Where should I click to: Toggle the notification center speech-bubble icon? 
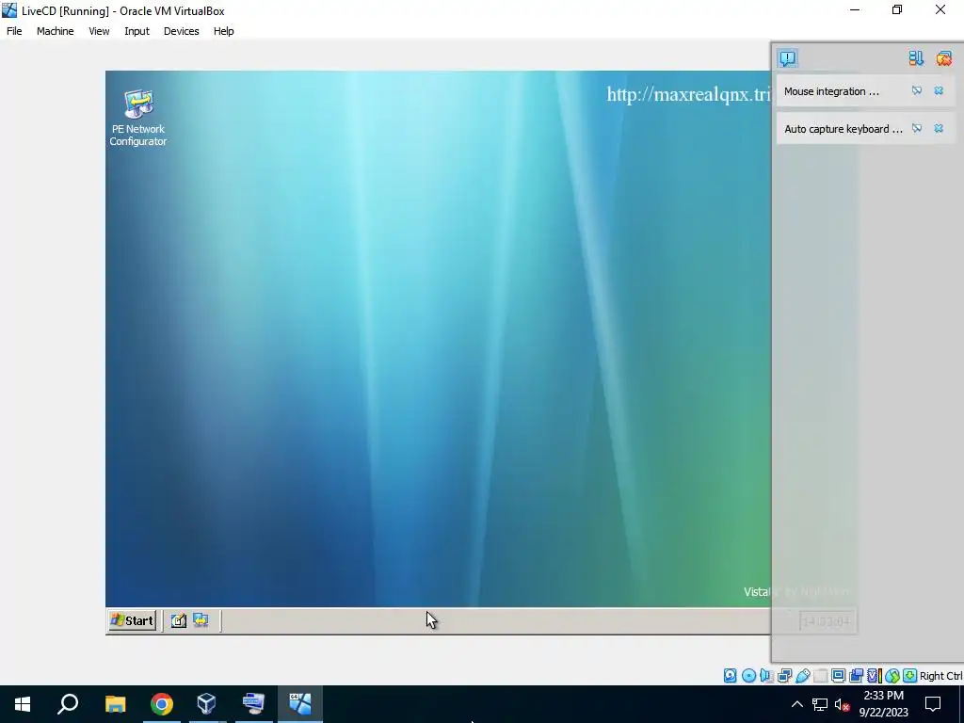coord(788,58)
